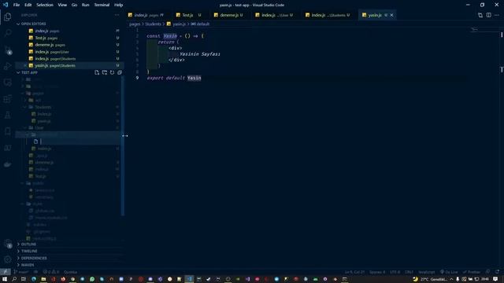Click the New Folder icon in TEST-APP header
Screen dimensions: 504x283
click(105, 72)
